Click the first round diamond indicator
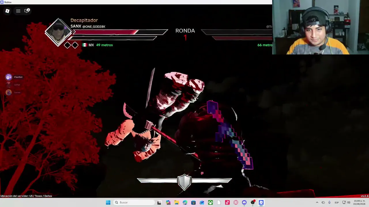The width and height of the screenshot is (369, 207). [67, 45]
